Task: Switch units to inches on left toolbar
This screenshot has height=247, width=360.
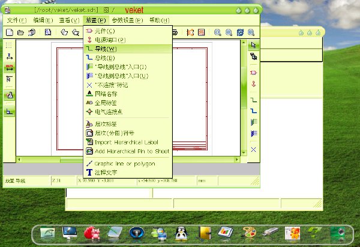Action: [x=9, y=56]
